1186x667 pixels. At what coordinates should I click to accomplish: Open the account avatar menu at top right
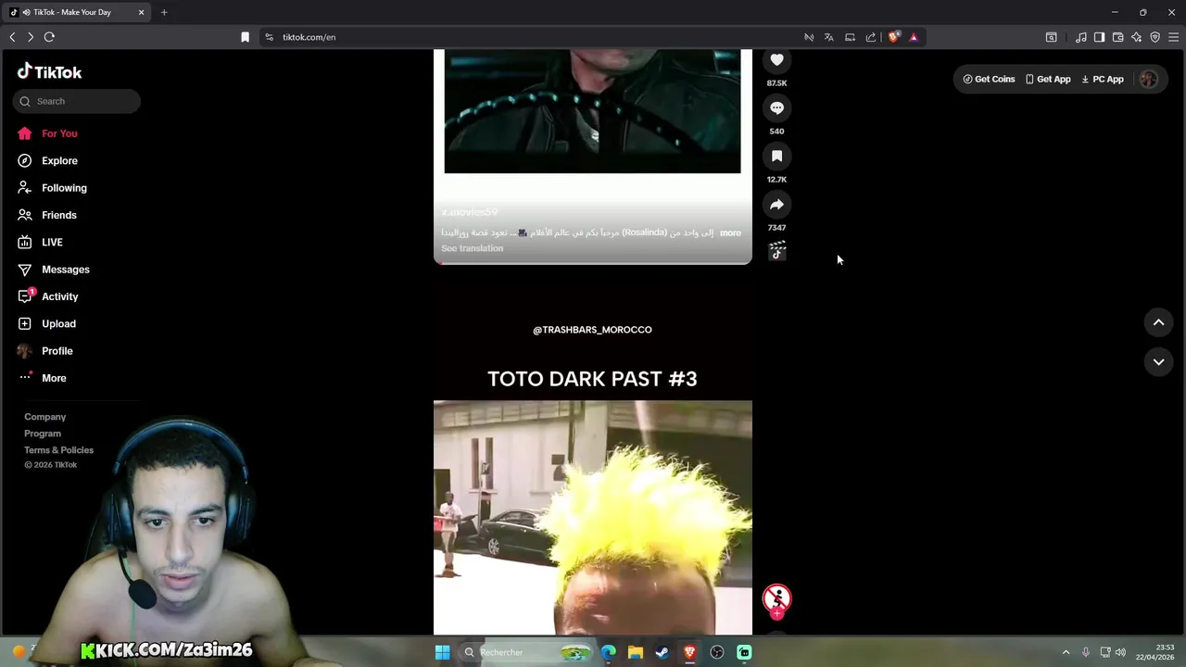click(x=1148, y=80)
